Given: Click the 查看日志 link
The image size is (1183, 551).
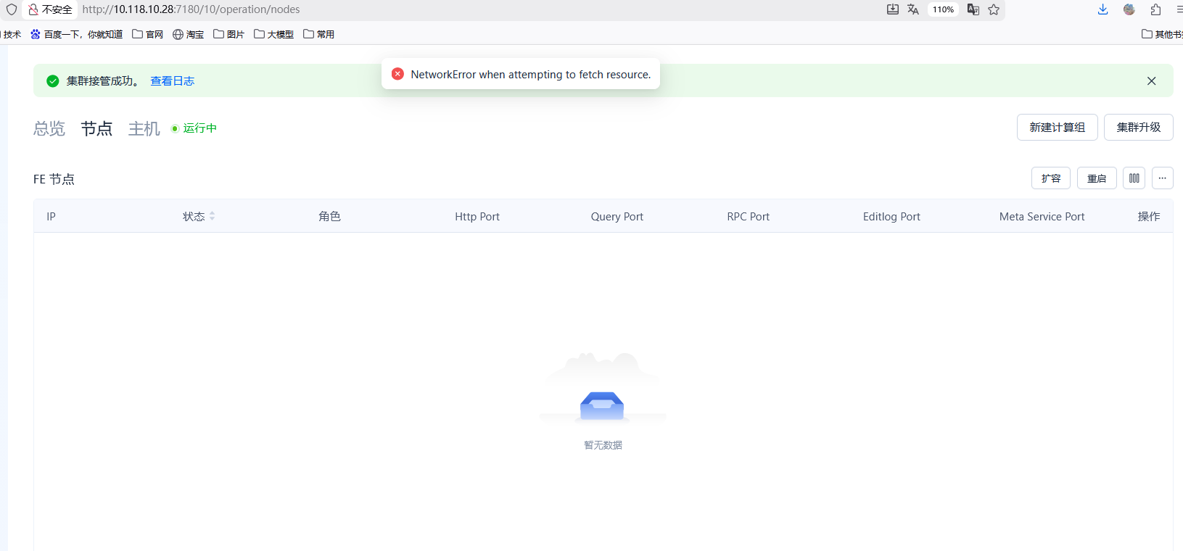Looking at the screenshot, I should [x=172, y=81].
